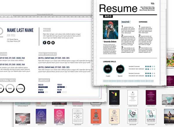This screenshot has height=127, width=174.
Task: Select the PROFILE section heading
Action: coord(47,30)
